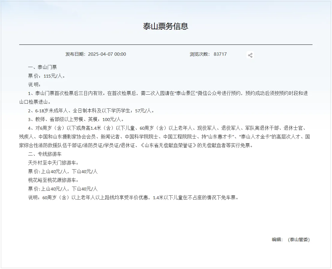This screenshot has width=332, height=269.
Task: Click the heading 二、专线旅游车
Action: 45,154
